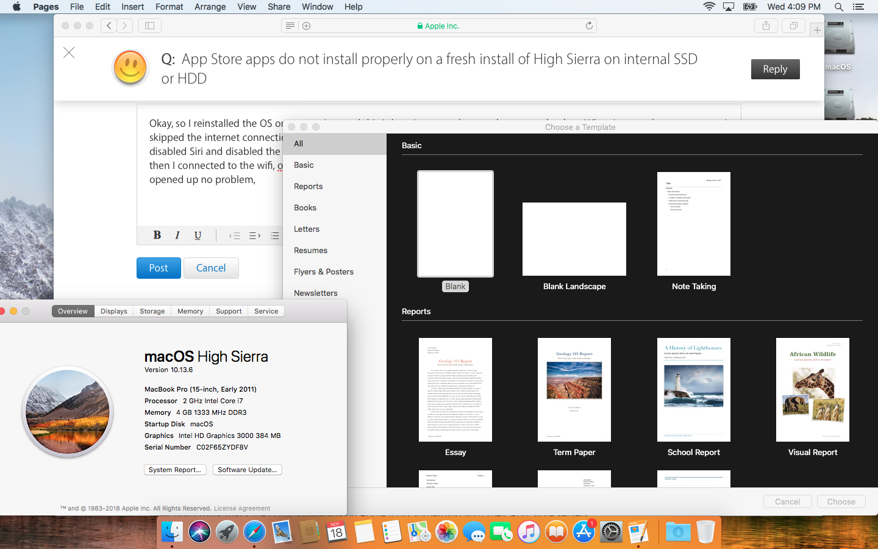The height and width of the screenshot is (549, 878).
Task: Open iTunes from the Dock
Action: pos(529,532)
